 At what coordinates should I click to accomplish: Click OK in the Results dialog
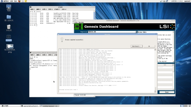pyautogui.click(x=149, y=46)
